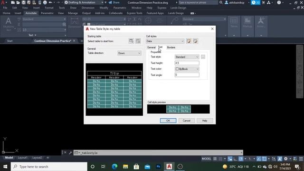The image size is (304, 171).
Task: Expand the Text panel in ribbon
Action: [32, 35]
